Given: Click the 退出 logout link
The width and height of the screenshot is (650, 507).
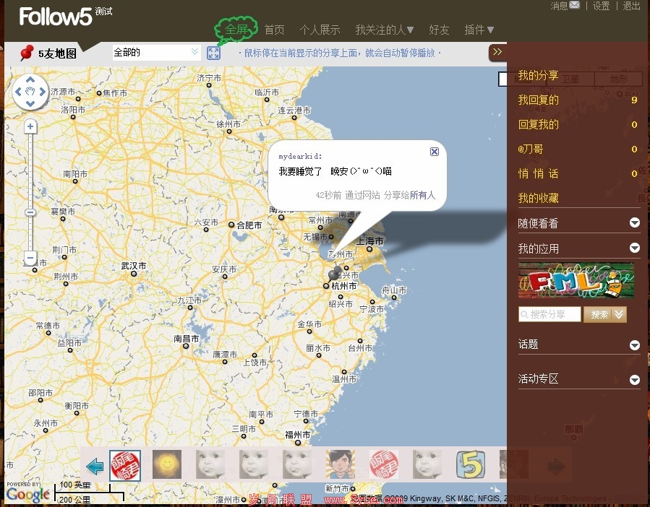Looking at the screenshot, I should 631,6.
